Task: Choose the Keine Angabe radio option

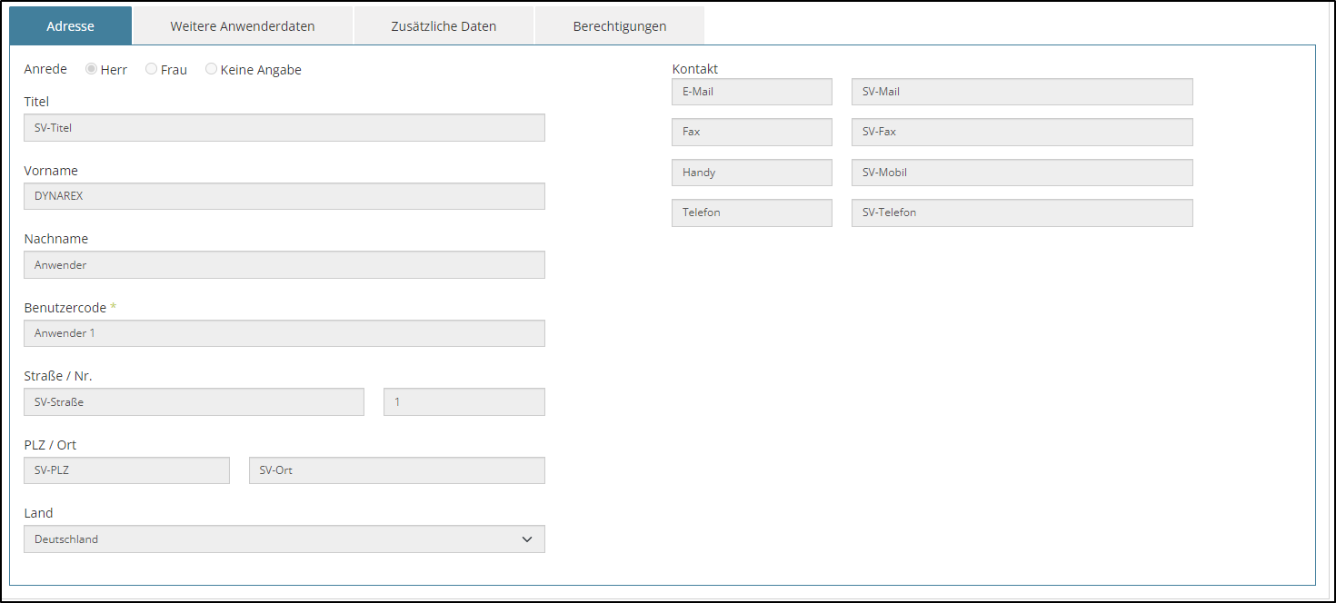Action: click(x=212, y=69)
